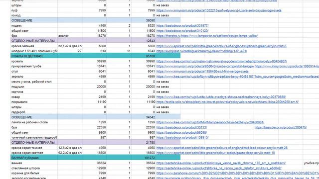Open the basicdecor.ru/product/35713 link
Screen dimensions: 319x179
pyautogui.click(x=181, y=127)
